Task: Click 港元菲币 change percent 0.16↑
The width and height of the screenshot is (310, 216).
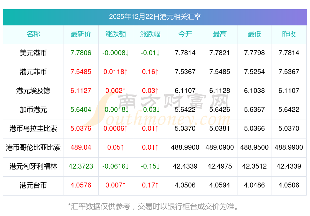Action: point(150,72)
